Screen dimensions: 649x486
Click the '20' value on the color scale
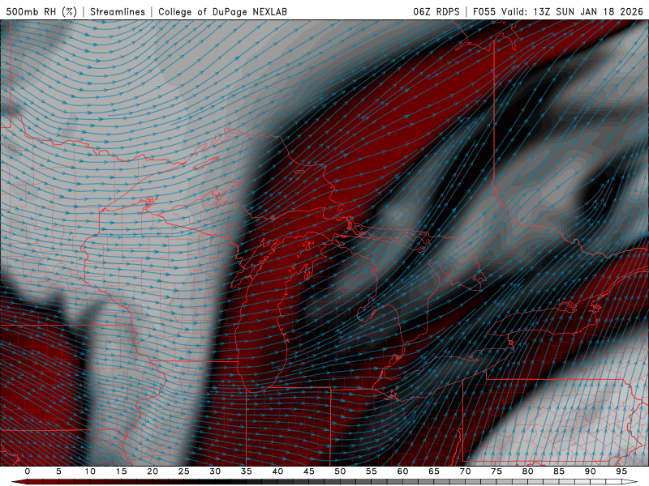tap(153, 471)
